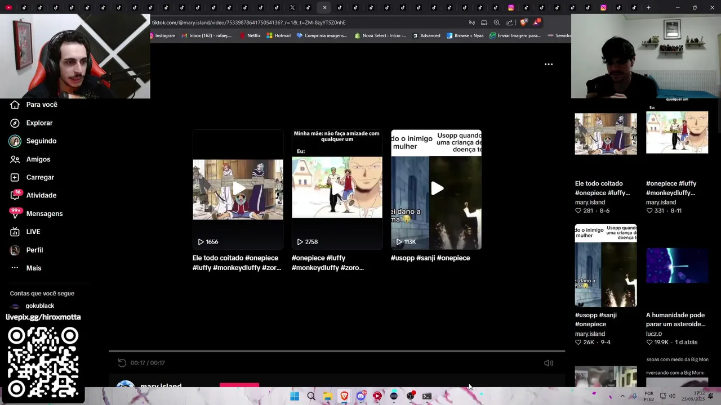Image resolution: width=721 pixels, height=405 pixels.
Task: Open lucz.0 author link
Action: click(654, 334)
